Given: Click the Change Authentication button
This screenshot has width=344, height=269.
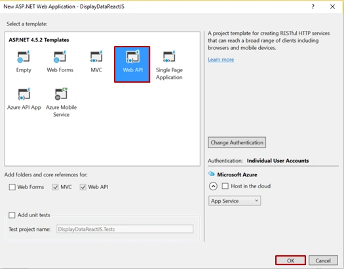Looking at the screenshot, I should click(237, 142).
